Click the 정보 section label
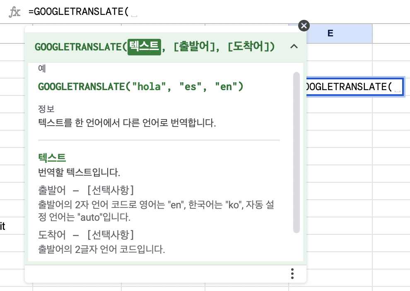Screen dimensions: 410x291 point(46,109)
